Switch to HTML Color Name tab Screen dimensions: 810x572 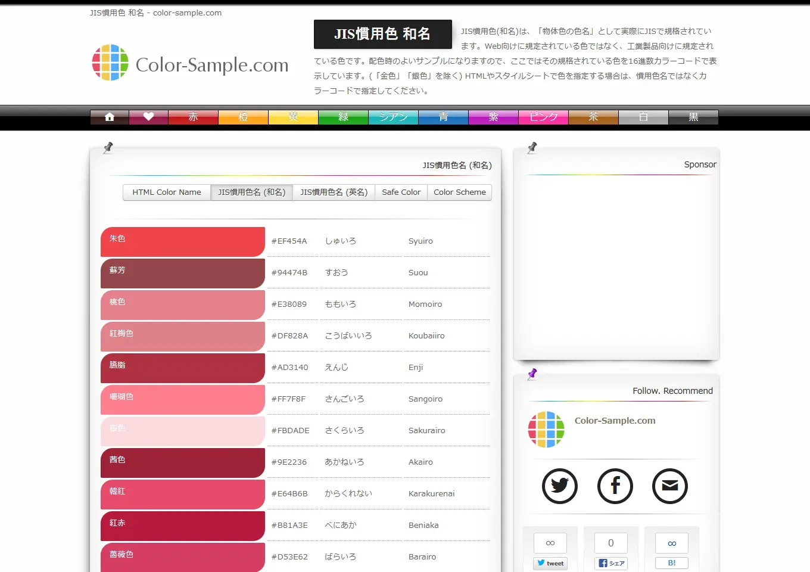[x=167, y=192]
